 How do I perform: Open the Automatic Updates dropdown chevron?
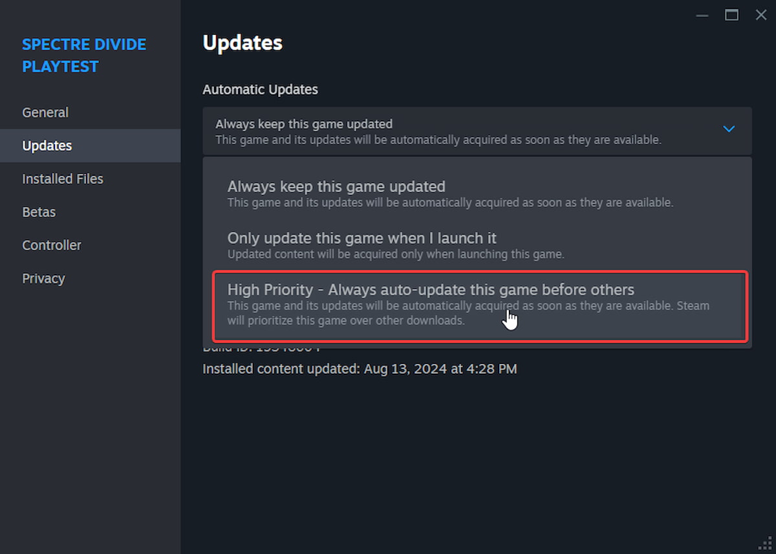[729, 129]
